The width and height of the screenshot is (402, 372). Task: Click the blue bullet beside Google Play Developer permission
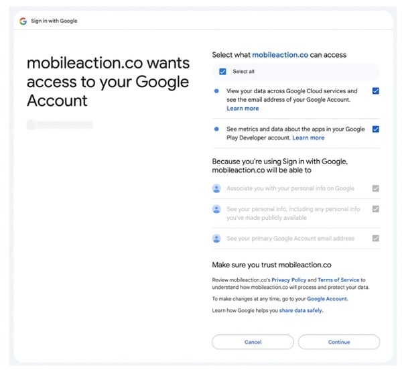(216, 129)
